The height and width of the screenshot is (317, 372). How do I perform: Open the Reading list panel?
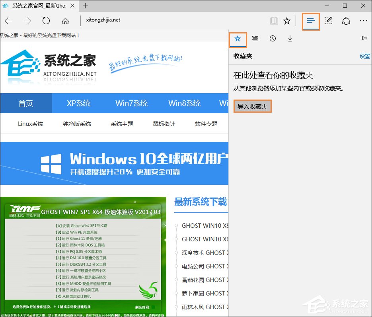coord(255,39)
